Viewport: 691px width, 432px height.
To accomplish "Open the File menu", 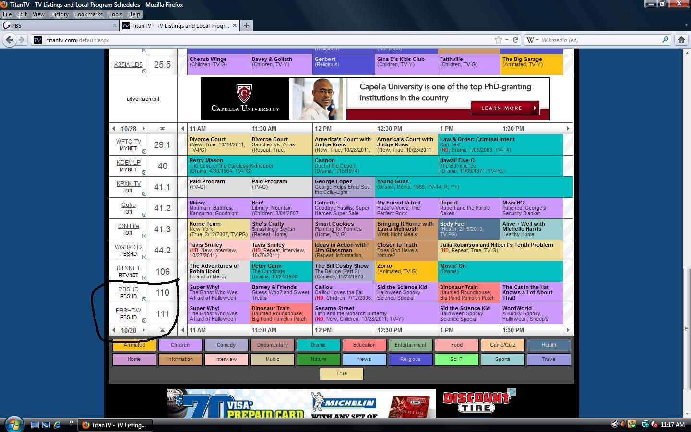I will coord(7,14).
